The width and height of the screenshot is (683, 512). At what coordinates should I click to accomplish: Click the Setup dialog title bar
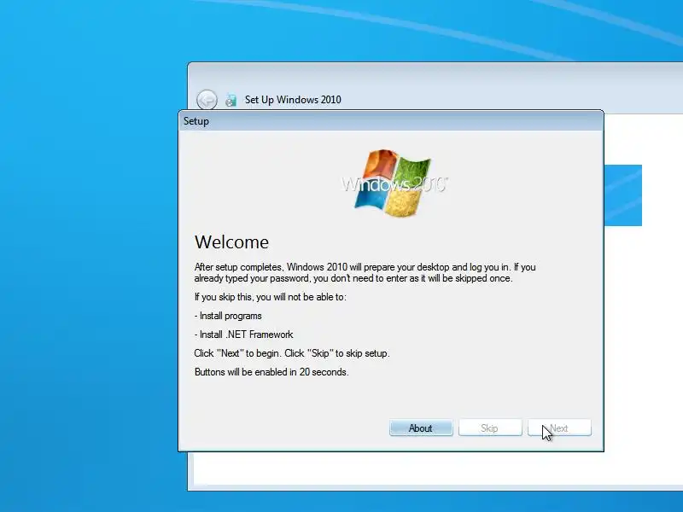click(391, 121)
